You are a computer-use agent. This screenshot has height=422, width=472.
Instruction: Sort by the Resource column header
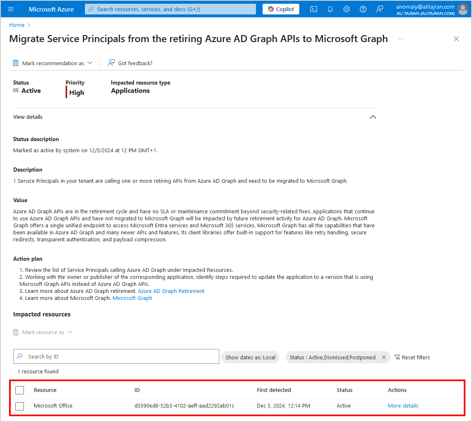pos(45,390)
